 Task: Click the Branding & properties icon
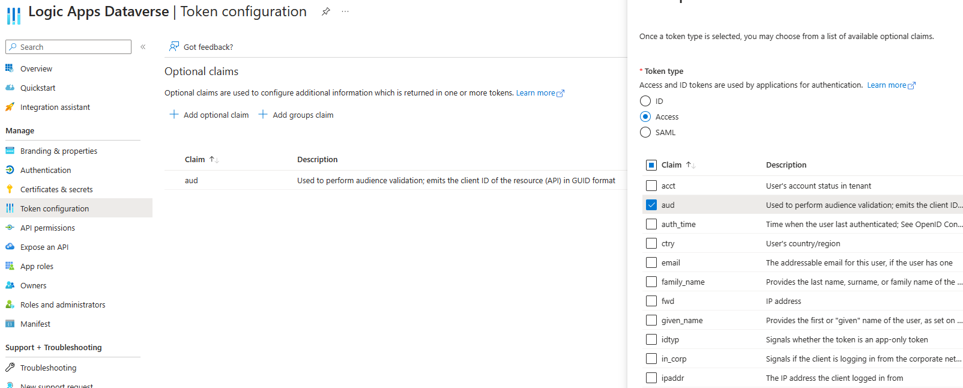tap(10, 151)
